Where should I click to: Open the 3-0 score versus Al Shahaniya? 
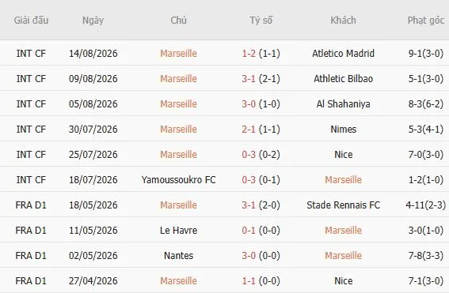[x=249, y=104]
